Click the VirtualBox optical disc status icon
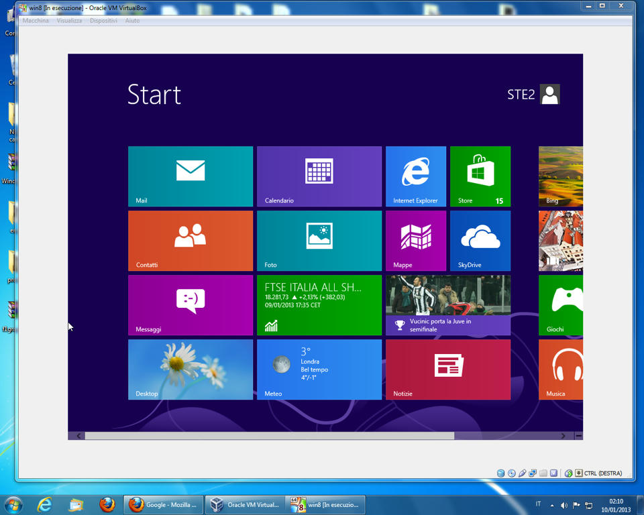 pyautogui.click(x=511, y=473)
